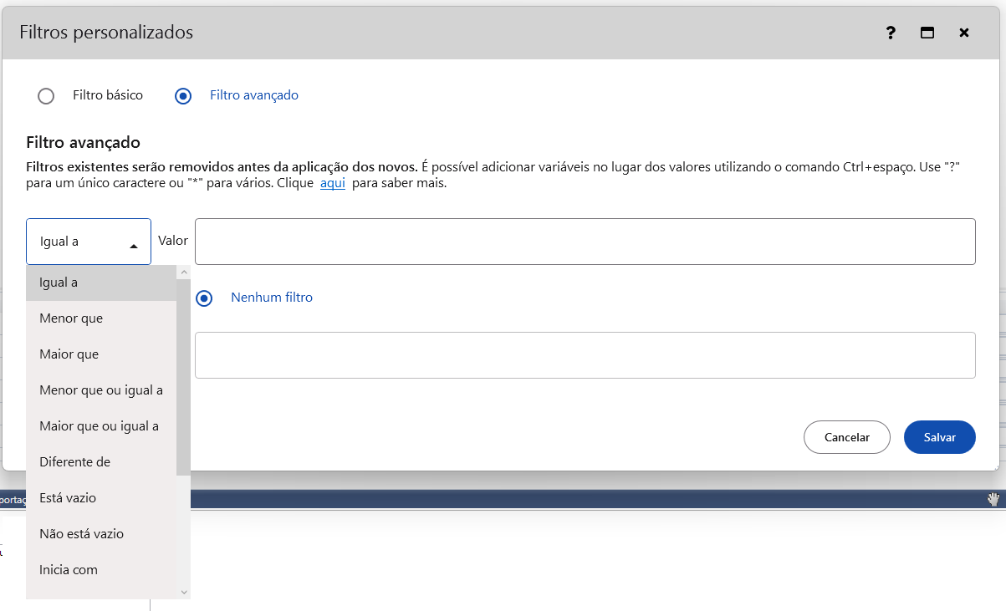
Task: Select the Inicia com operator
Action: (69, 570)
